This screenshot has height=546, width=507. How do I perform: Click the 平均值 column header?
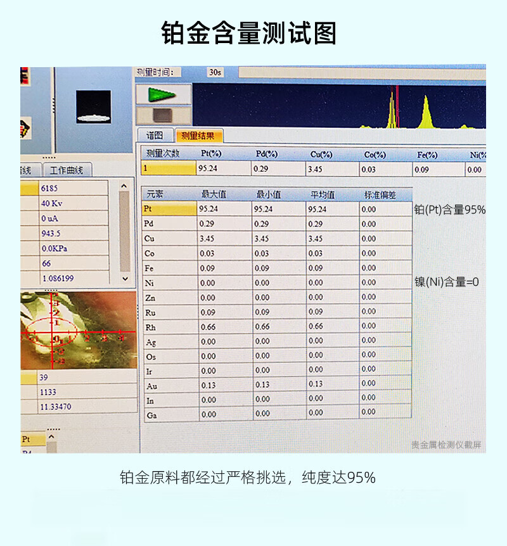click(x=323, y=194)
